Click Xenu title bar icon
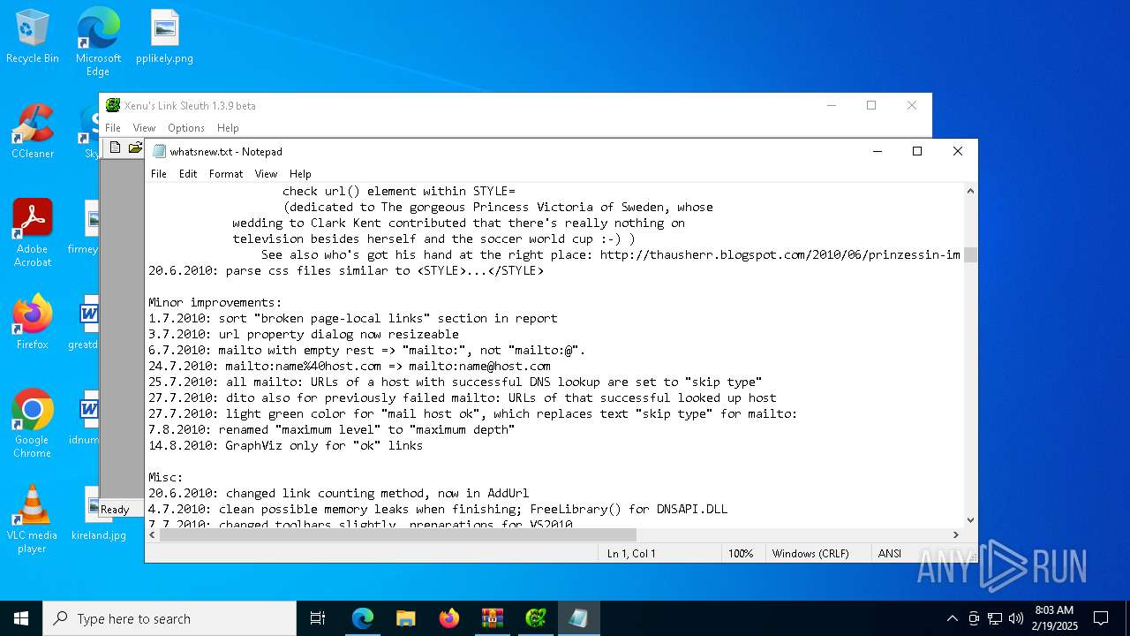1130x636 pixels. (113, 105)
